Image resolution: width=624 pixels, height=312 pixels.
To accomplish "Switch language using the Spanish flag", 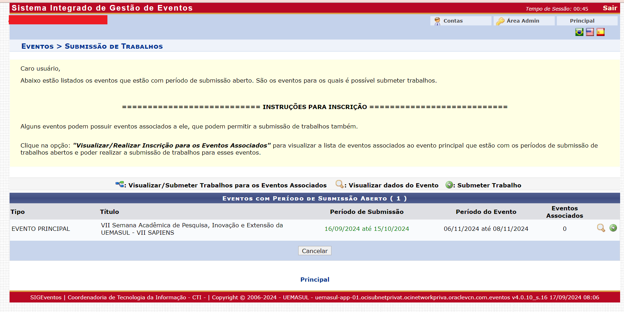I will click(x=600, y=32).
